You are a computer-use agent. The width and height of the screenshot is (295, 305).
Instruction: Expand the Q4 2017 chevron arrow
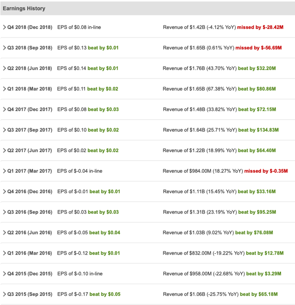[x=5, y=110]
